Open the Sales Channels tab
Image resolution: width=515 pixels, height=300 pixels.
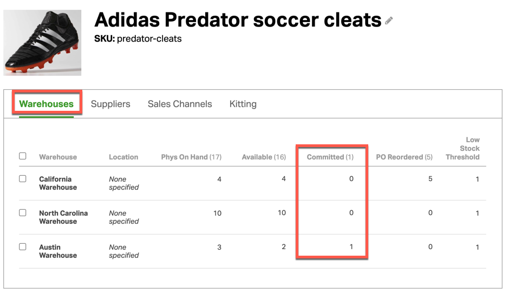point(180,104)
